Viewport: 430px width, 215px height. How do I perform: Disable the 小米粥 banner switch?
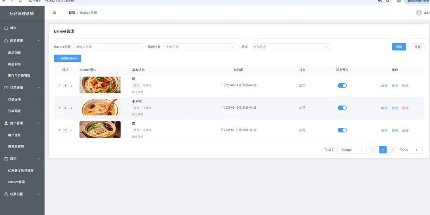[342, 108]
